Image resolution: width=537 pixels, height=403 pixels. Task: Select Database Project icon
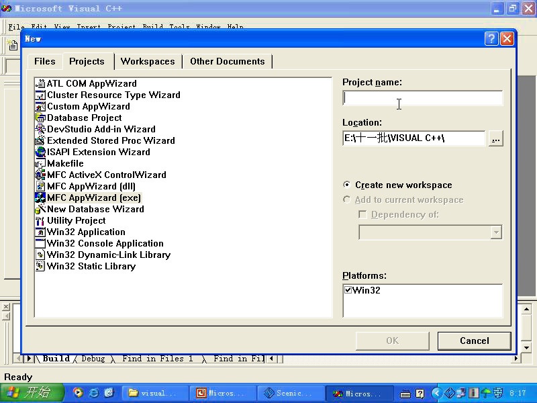tap(40, 118)
